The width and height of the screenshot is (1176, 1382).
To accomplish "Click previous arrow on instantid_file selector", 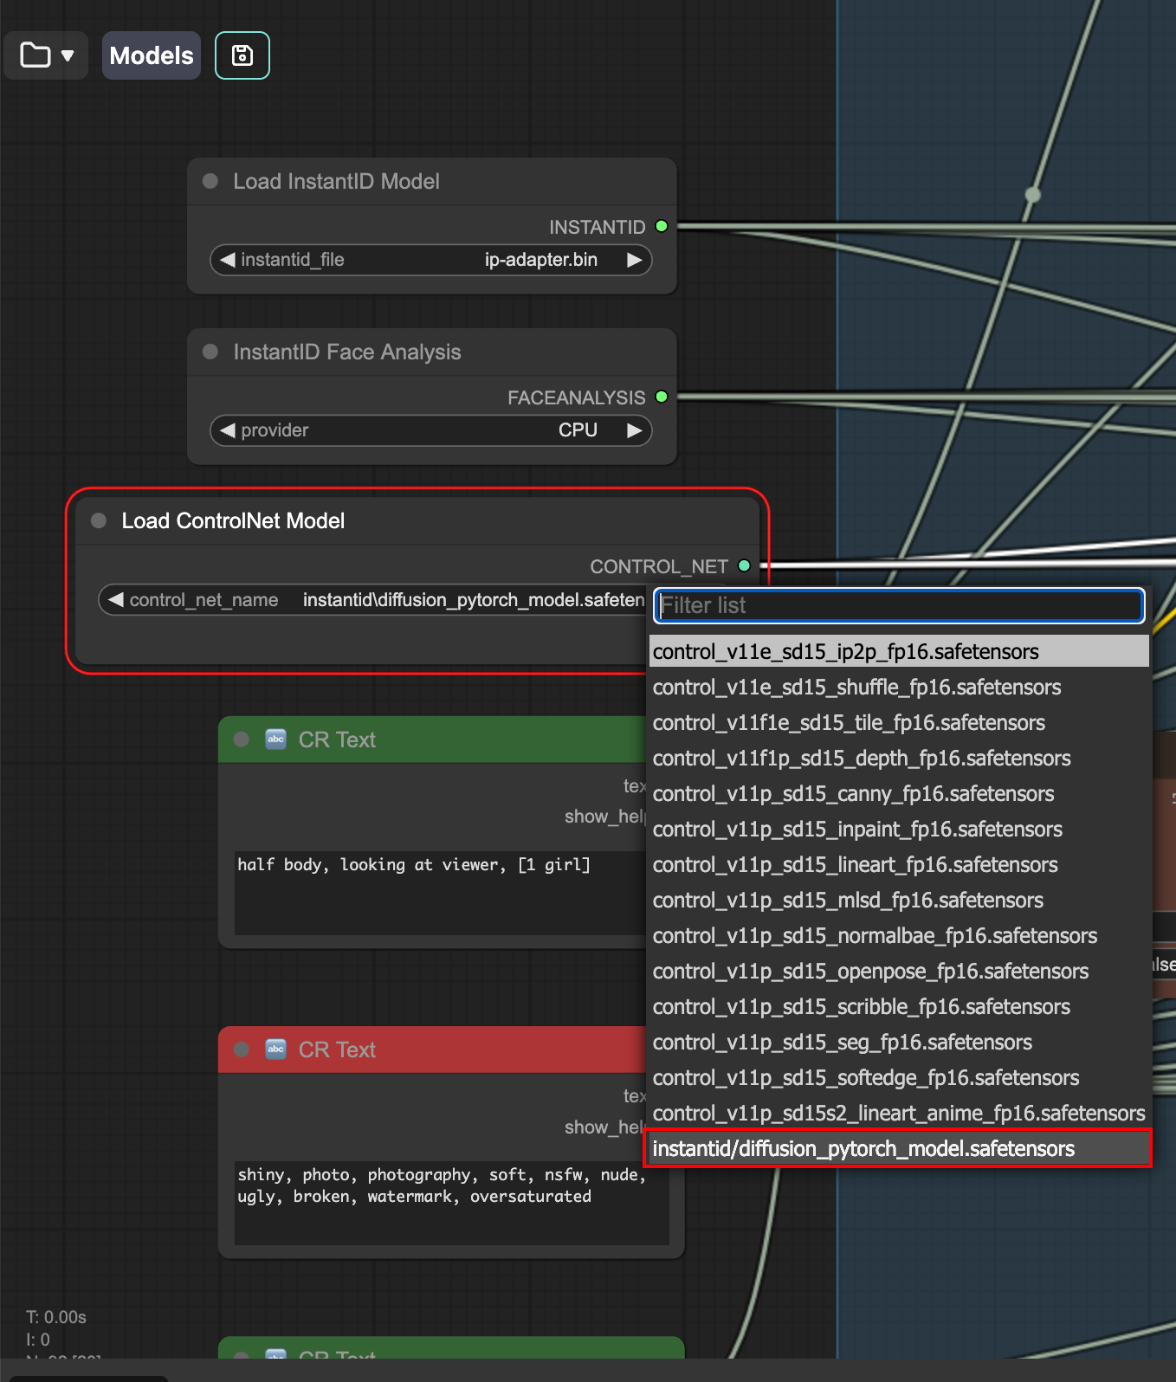I will (x=228, y=260).
